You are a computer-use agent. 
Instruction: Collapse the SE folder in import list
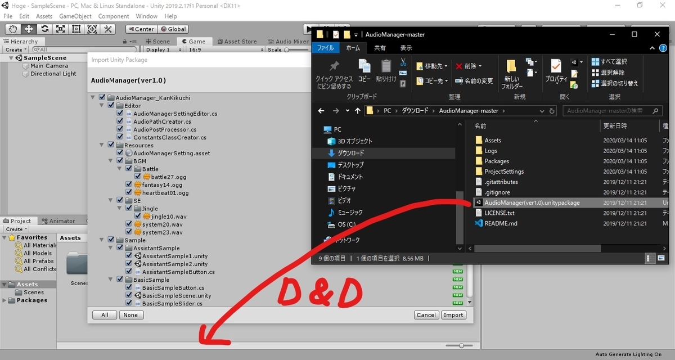coord(111,200)
